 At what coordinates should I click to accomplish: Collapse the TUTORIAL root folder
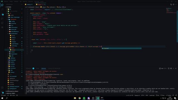[x=9, y=7]
